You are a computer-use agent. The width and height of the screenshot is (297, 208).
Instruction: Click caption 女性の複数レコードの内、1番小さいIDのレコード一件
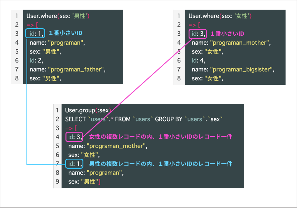coord(161,137)
